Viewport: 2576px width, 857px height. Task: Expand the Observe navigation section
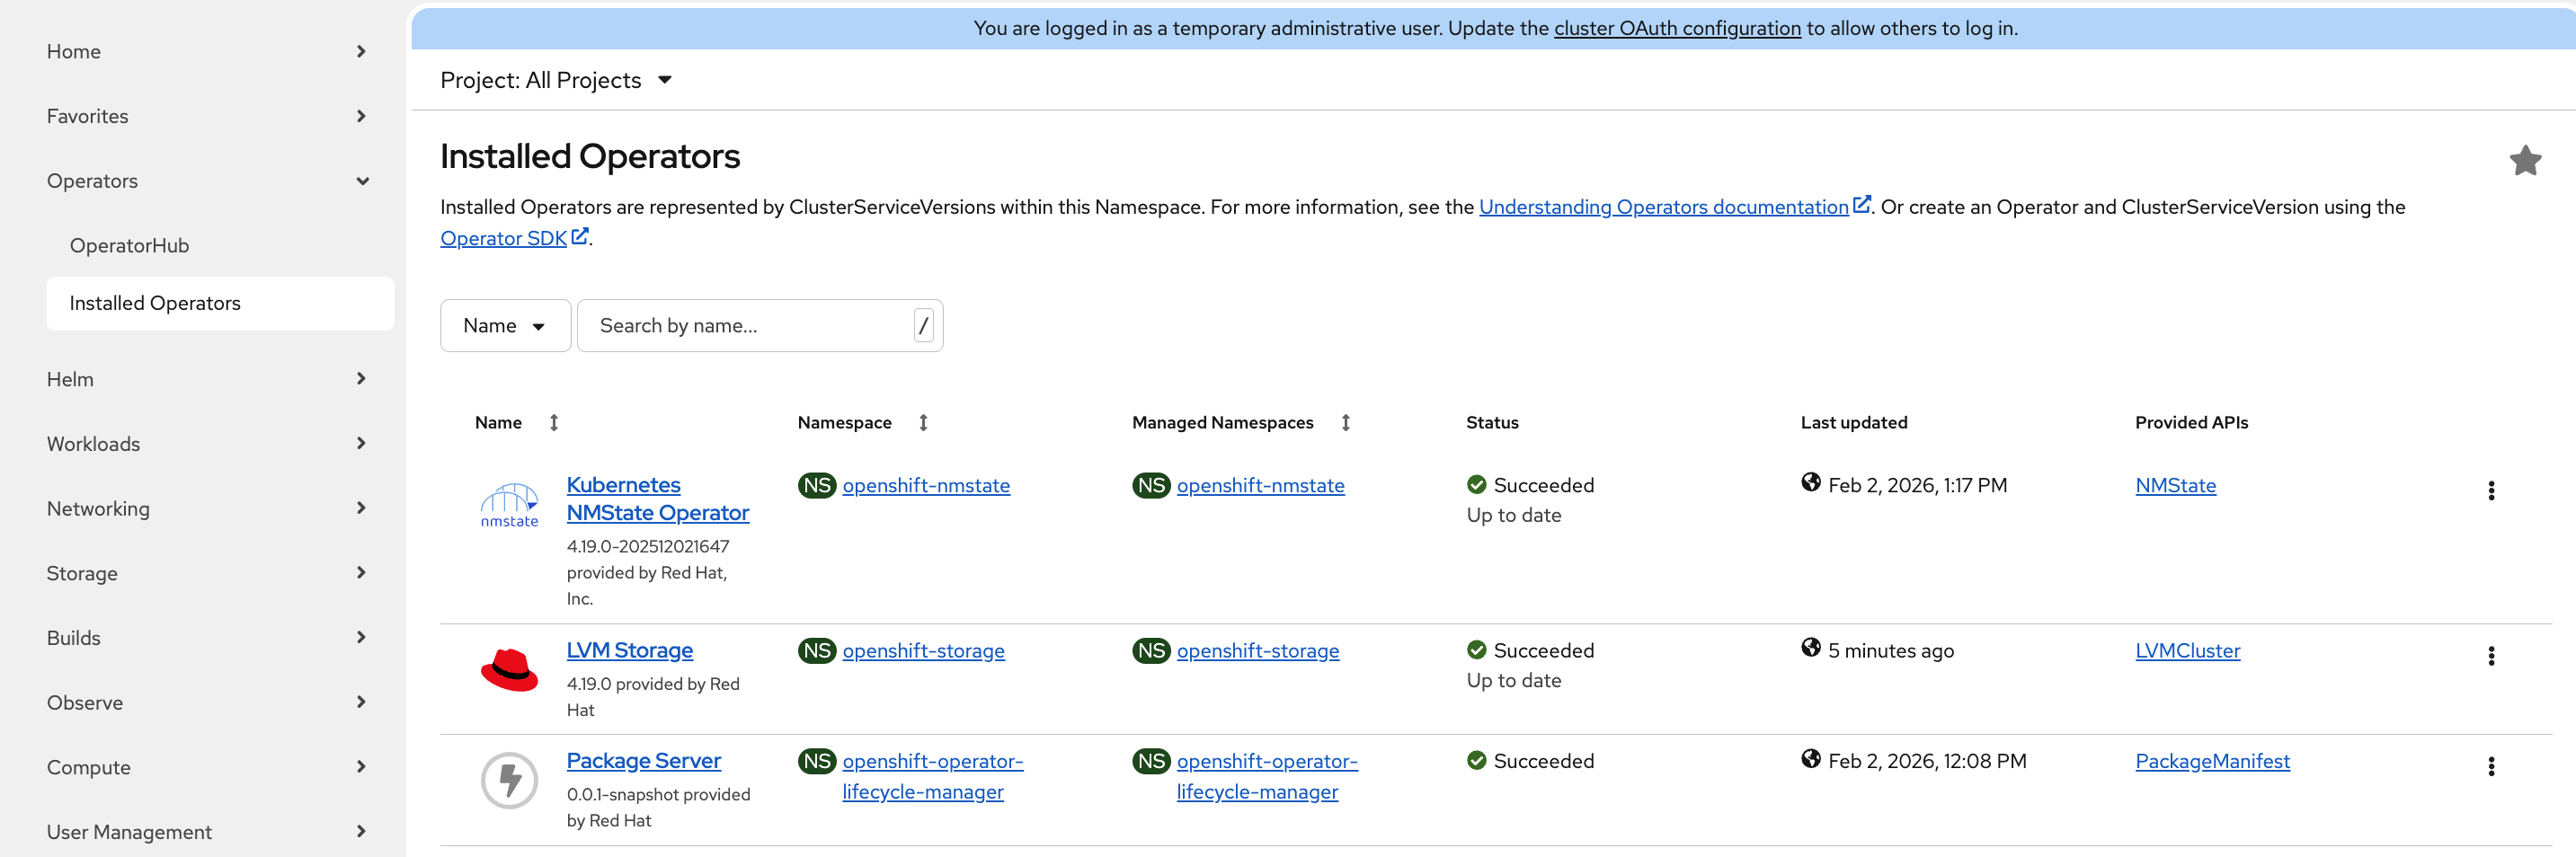point(206,702)
